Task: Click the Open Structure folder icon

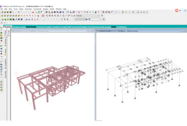Action: (5, 12)
